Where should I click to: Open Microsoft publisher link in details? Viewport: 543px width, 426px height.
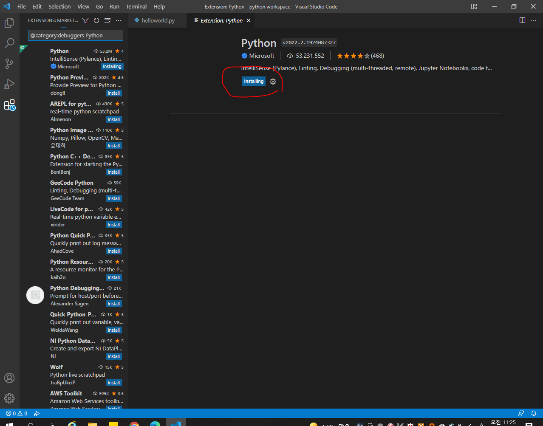pos(258,56)
